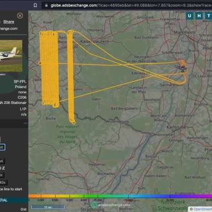Click Germersheim label on map
This screenshot has width=212, height=212.
point(169,85)
